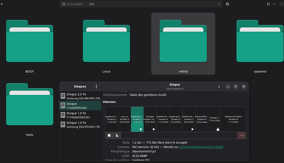Screen dimensions: 284x163
Task: Select Partition 8 1,7 To Btrfs volume
Action: point(233,119)
